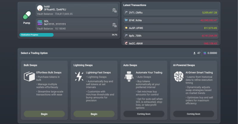Image resolution: width=238 pixels, height=124 pixels.
Task: Begin Bulk Swaps
Action: point(44,114)
